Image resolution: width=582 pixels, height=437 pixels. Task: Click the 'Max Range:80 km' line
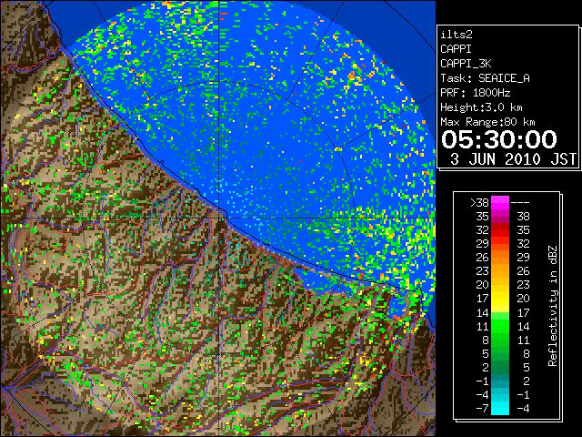[x=487, y=122]
